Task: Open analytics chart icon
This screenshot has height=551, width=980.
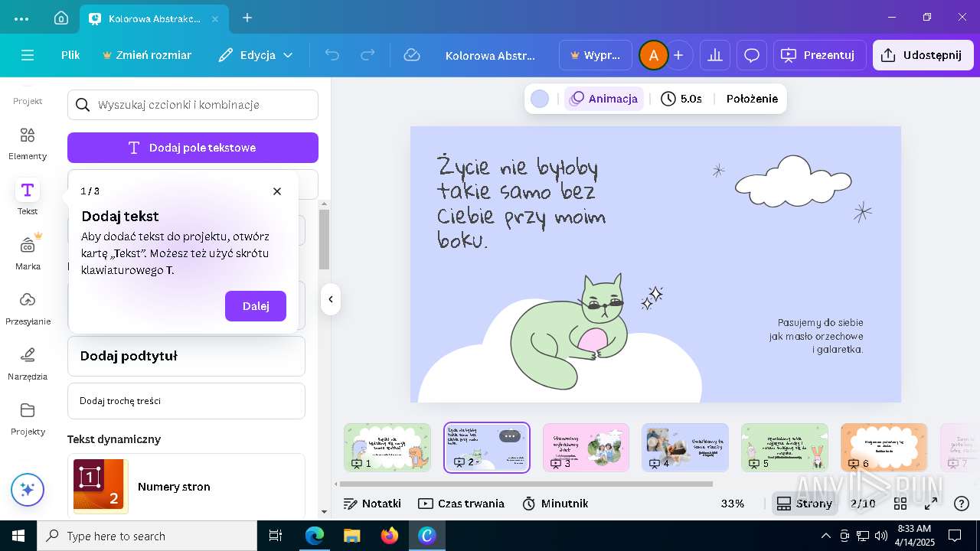Action: [715, 55]
